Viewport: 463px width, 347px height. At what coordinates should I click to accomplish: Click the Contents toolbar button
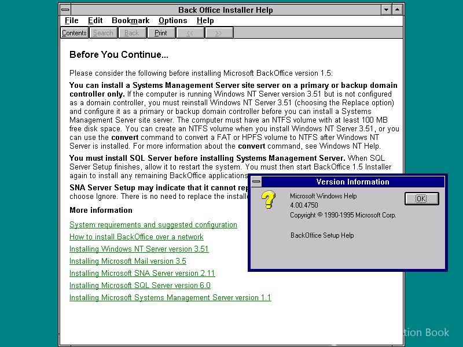click(74, 33)
